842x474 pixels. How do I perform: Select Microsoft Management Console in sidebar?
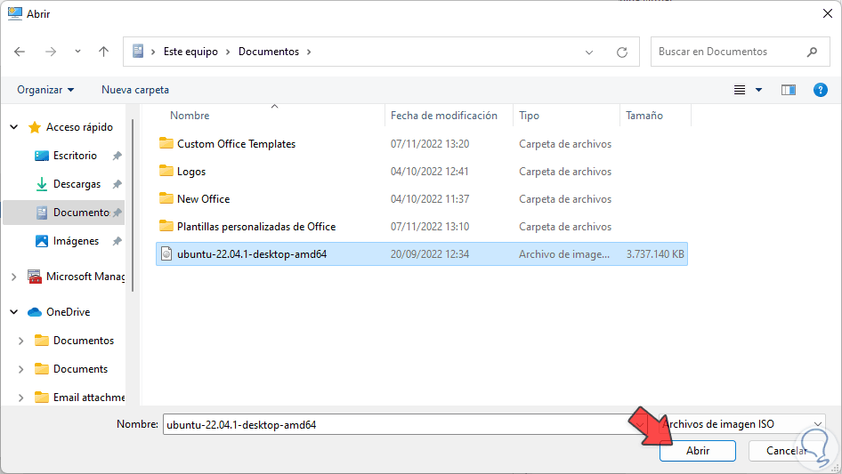click(85, 277)
